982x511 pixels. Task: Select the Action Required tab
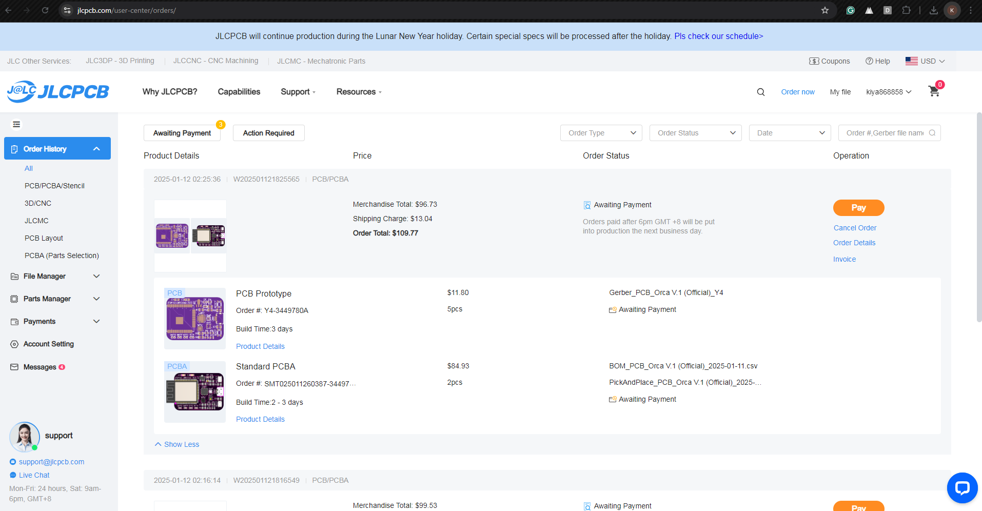click(269, 133)
